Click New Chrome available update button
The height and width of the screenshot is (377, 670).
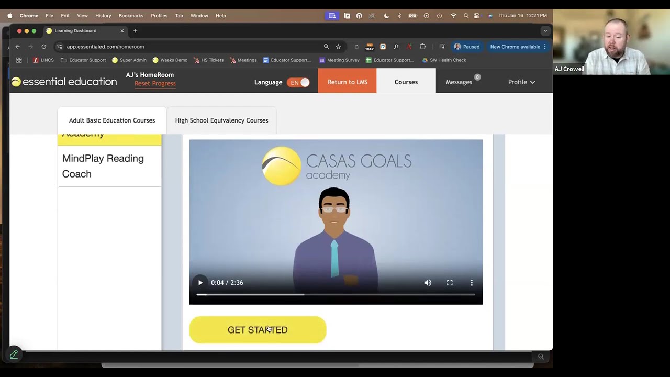coord(518,47)
